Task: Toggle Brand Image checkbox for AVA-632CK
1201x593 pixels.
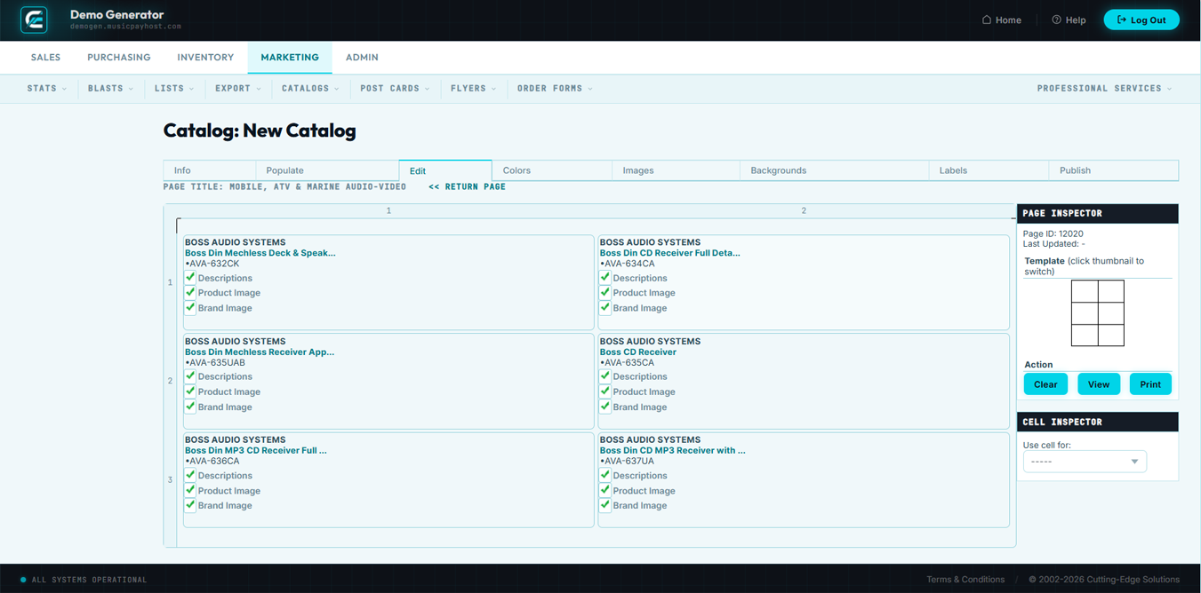Action: (190, 307)
